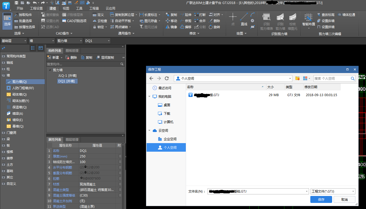
Task: Click 查改标高 tool
Action: tap(326, 15)
